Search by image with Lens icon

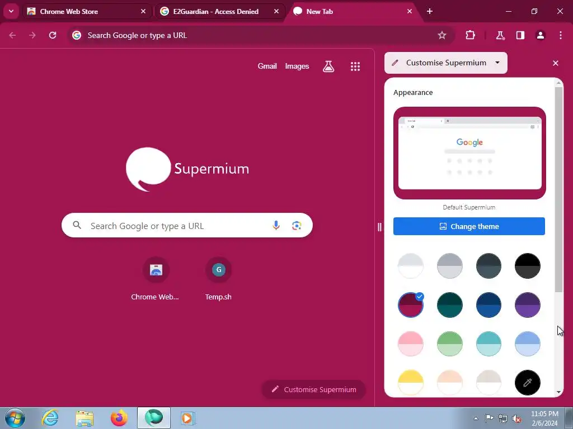[x=297, y=226]
